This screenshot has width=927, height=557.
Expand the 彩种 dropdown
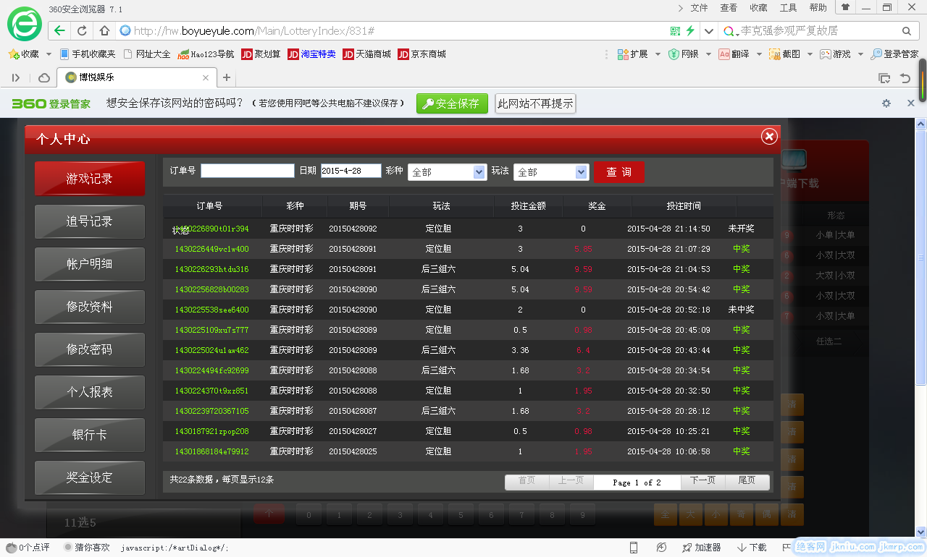(479, 172)
